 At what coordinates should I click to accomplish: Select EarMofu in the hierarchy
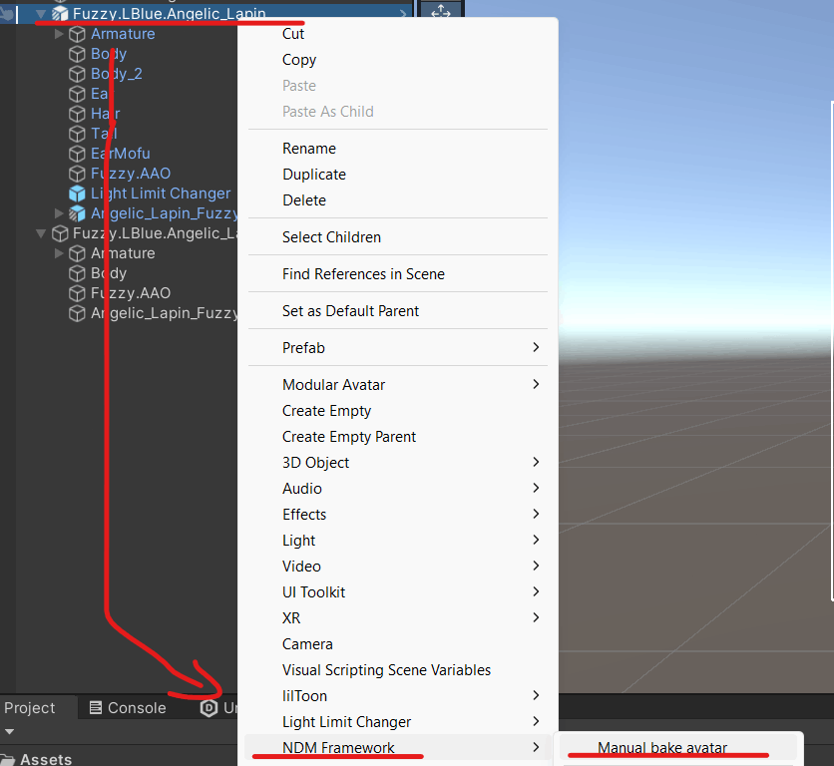[120, 154]
